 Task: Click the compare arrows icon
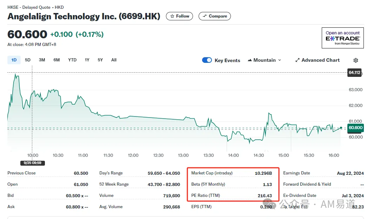point(205,16)
